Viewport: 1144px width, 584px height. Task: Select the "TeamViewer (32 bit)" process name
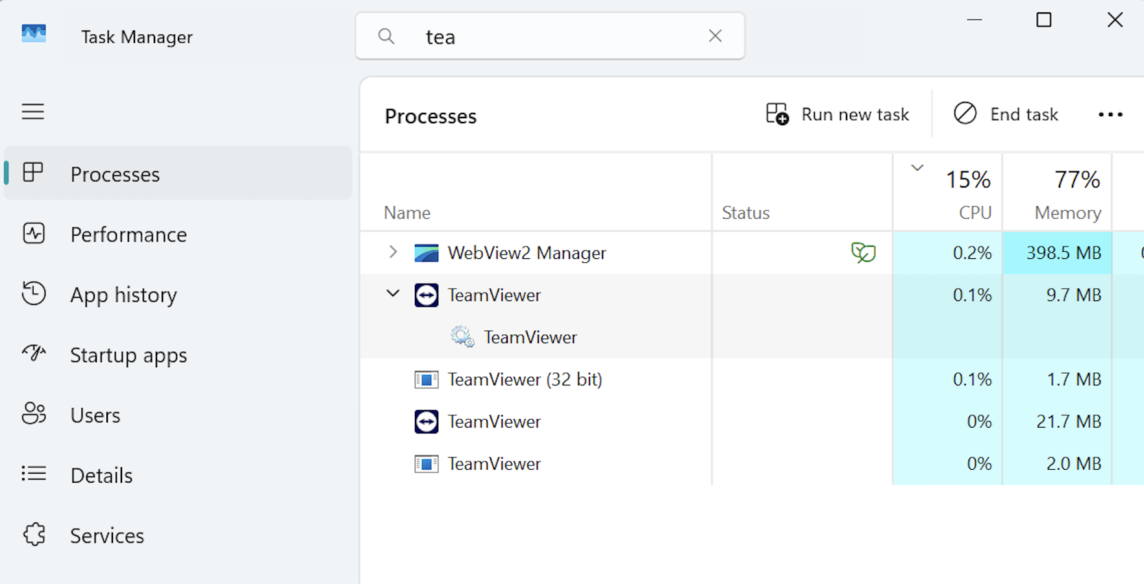[x=525, y=379]
